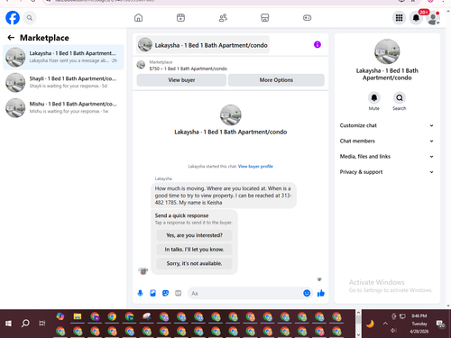Viewport: 451px width, 338px height.
Task: Open the View buyer profile link
Action: point(255,166)
